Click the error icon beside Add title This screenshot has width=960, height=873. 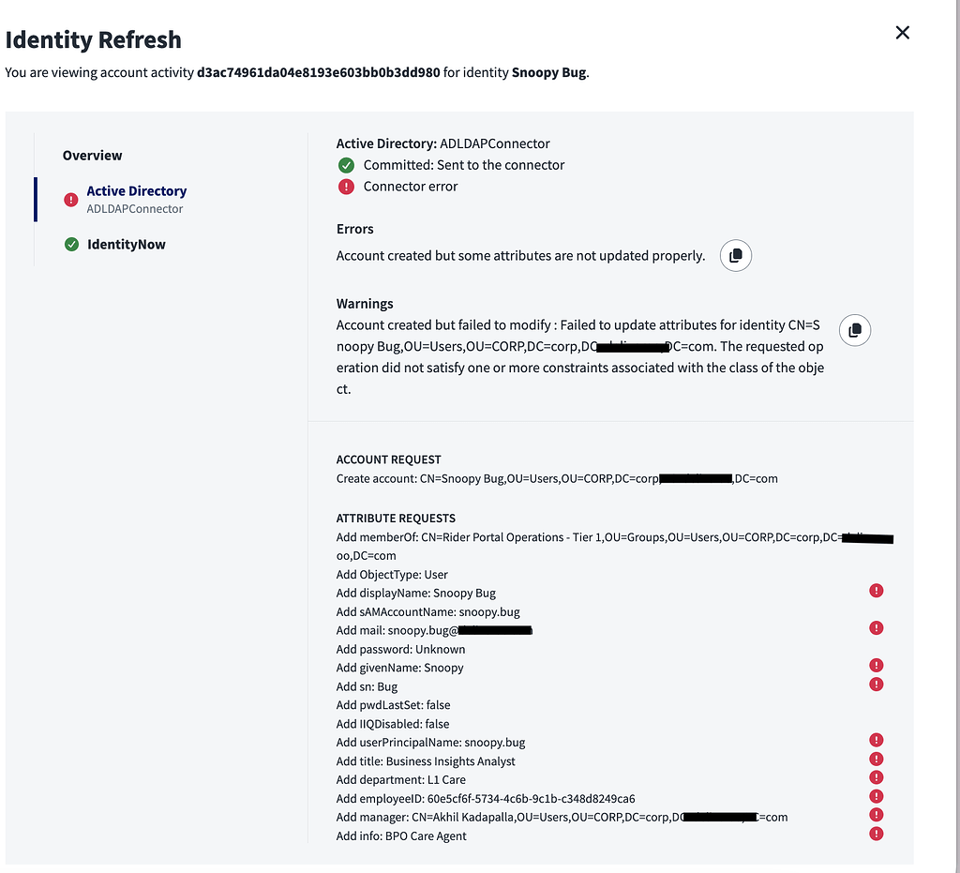(x=876, y=758)
